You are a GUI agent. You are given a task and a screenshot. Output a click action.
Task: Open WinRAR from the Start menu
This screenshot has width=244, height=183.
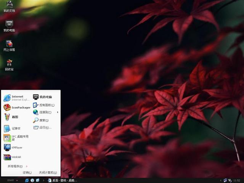(x=15, y=157)
